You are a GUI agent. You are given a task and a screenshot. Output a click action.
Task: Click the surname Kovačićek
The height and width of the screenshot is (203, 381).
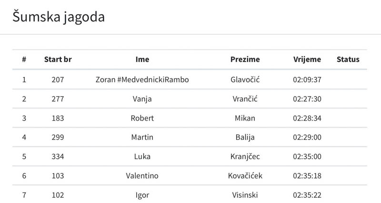pos(245,176)
